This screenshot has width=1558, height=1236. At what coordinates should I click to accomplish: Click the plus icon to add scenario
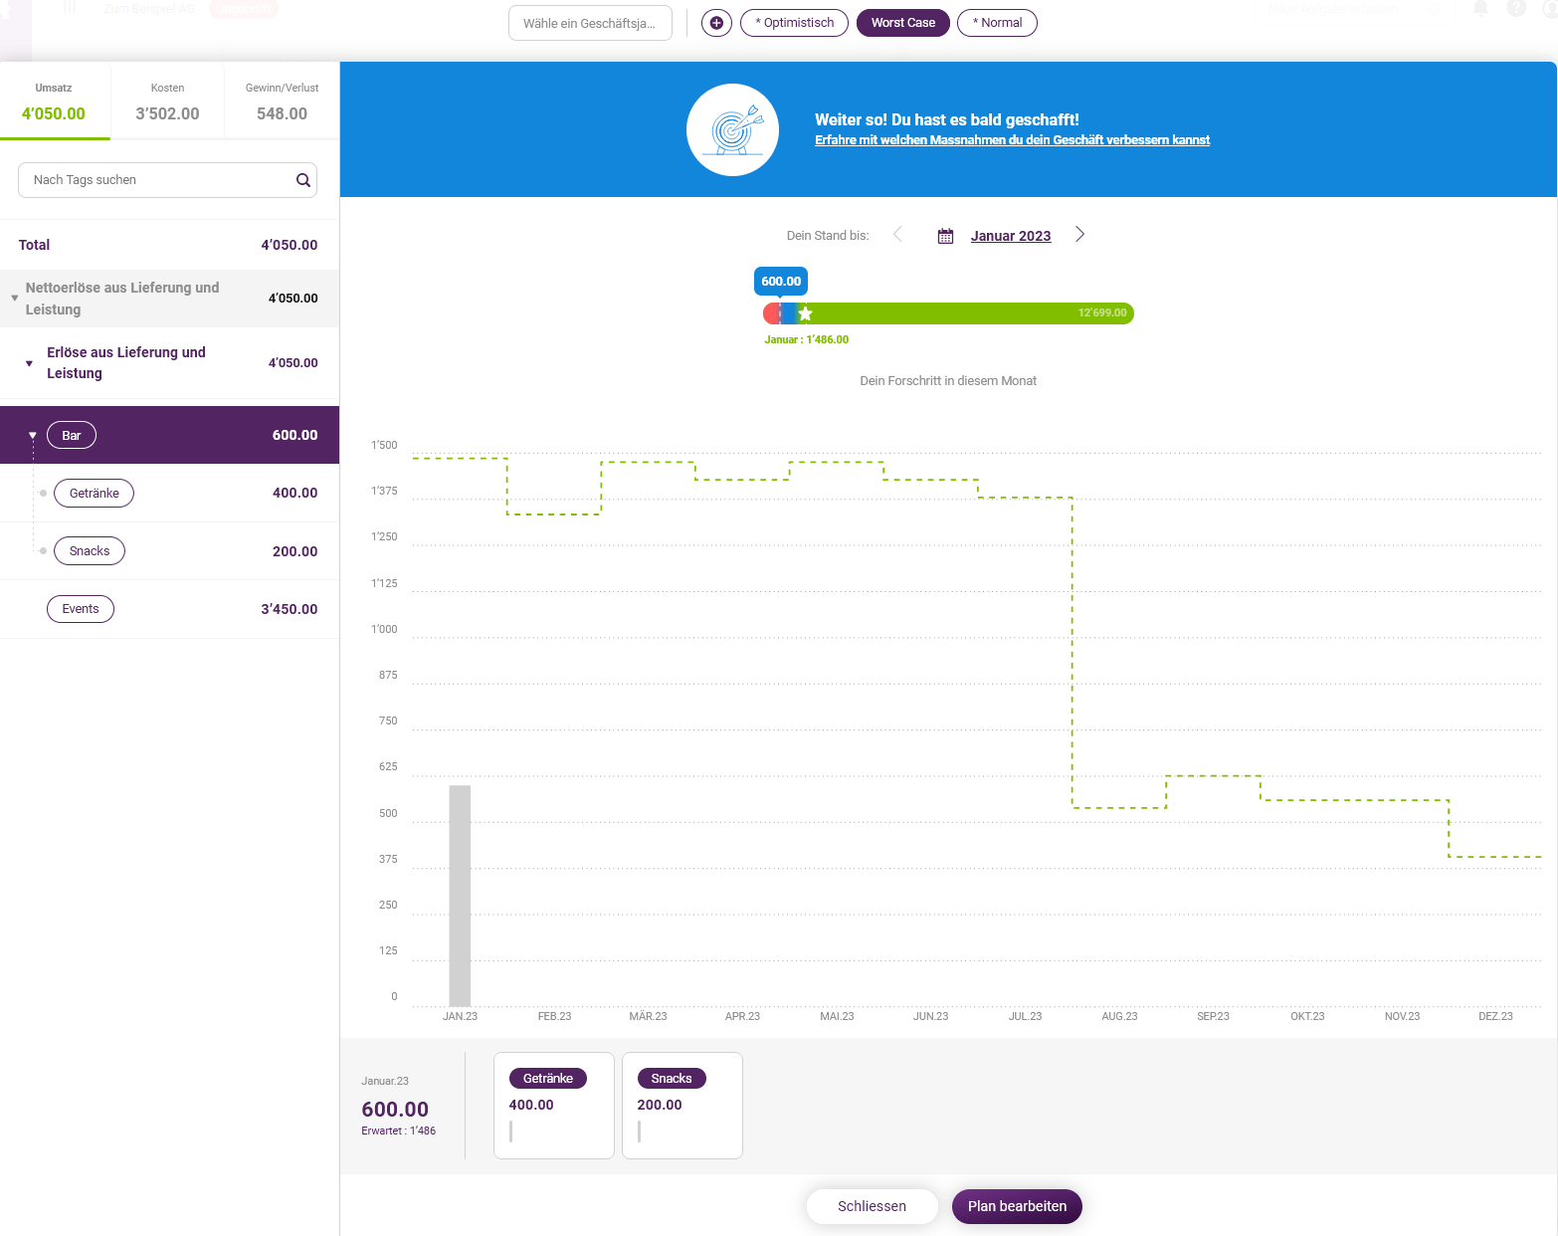click(x=716, y=23)
